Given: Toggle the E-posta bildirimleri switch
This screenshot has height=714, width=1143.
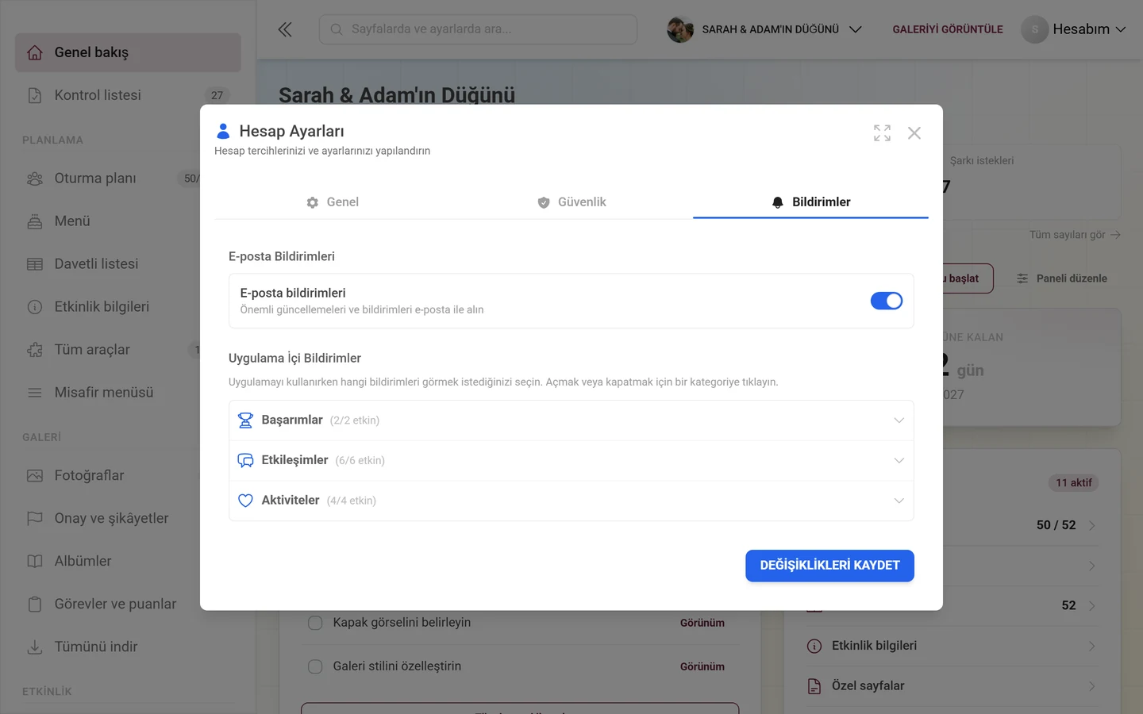Looking at the screenshot, I should (887, 301).
